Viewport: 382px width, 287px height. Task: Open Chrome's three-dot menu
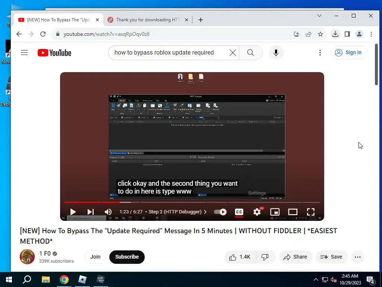371,34
